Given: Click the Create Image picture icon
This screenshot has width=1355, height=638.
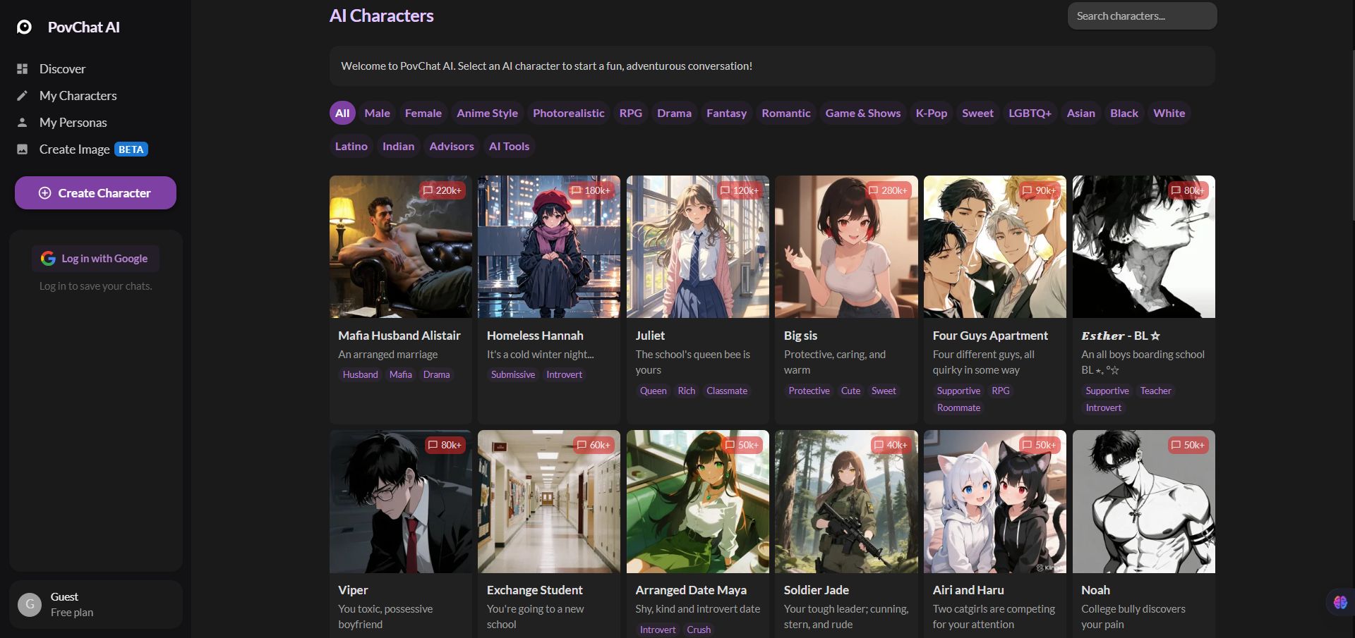Looking at the screenshot, I should click(x=23, y=149).
